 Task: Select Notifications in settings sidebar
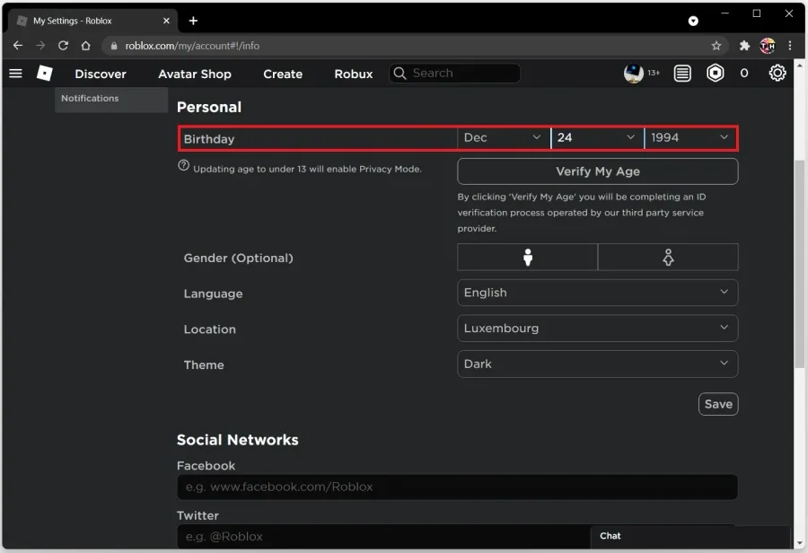[111, 99]
